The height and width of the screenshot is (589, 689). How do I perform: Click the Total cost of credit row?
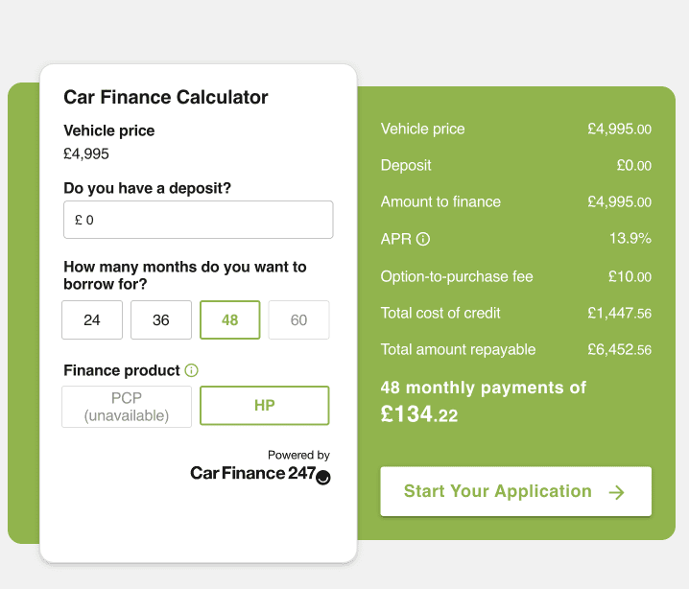[x=516, y=313]
